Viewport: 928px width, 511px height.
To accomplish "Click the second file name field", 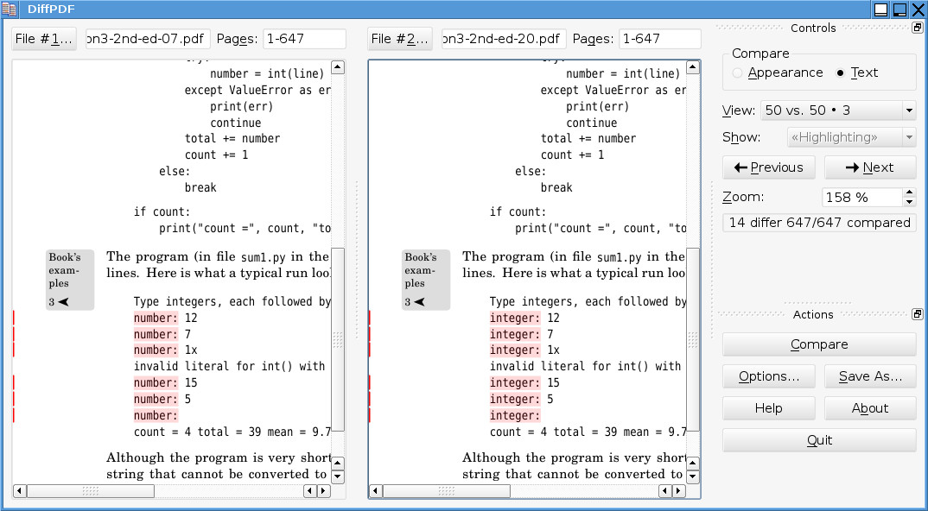I will tap(505, 39).
